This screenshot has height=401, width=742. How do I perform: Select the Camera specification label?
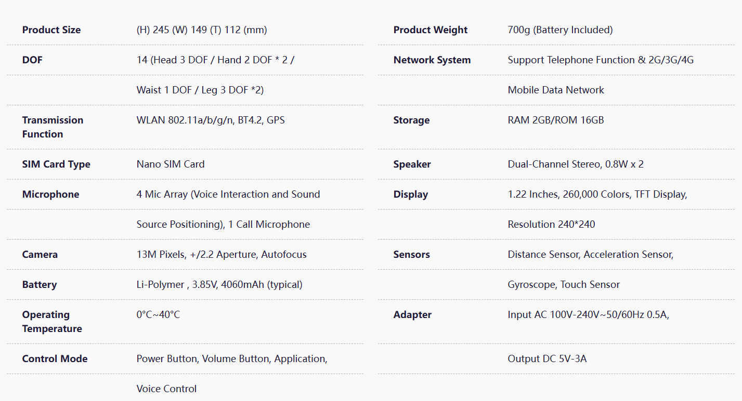[40, 255]
